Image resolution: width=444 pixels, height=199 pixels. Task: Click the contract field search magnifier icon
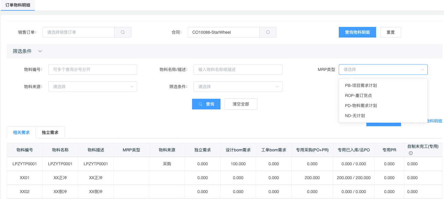[268, 32]
